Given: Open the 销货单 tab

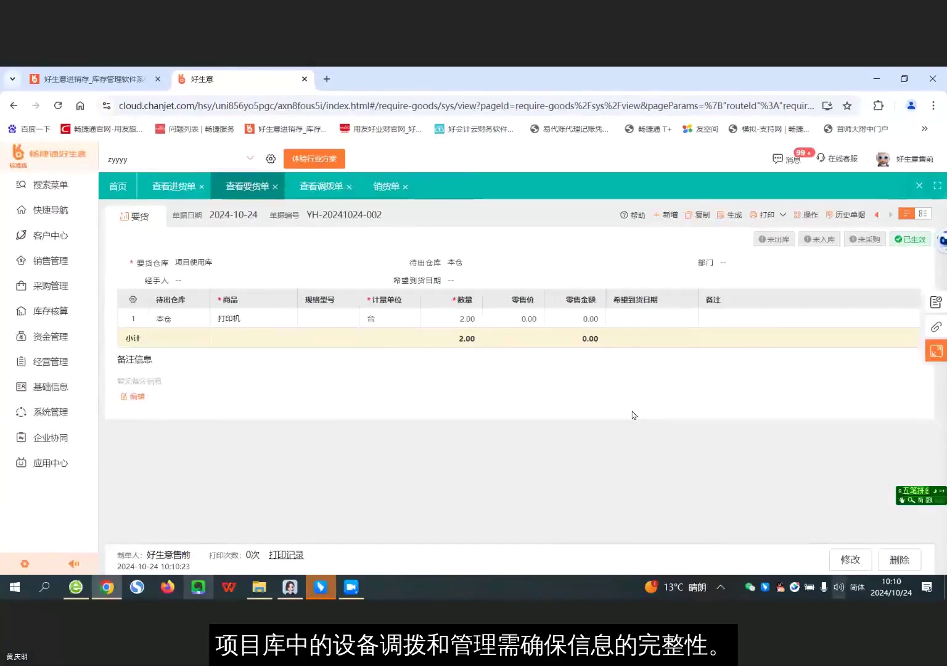Looking at the screenshot, I should [387, 186].
